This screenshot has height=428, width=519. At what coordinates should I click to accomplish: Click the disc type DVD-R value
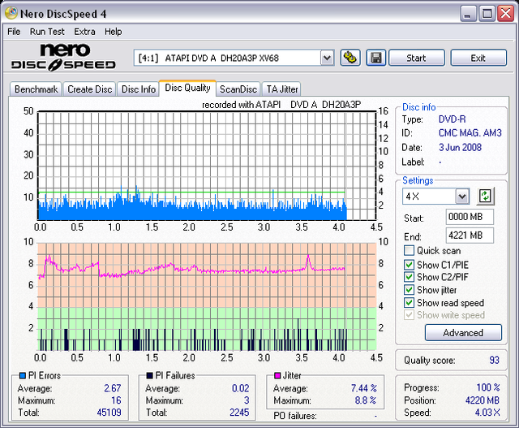[x=453, y=119]
